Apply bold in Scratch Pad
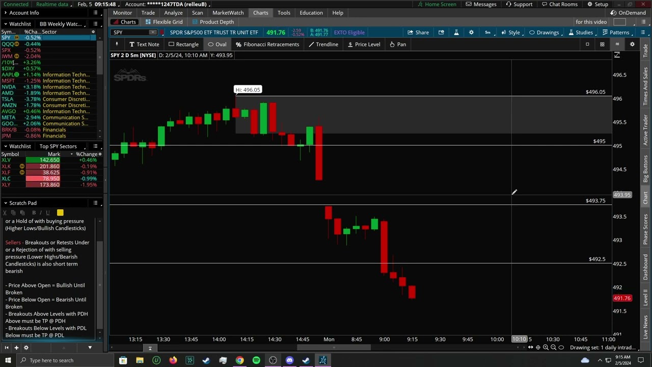 coord(34,213)
